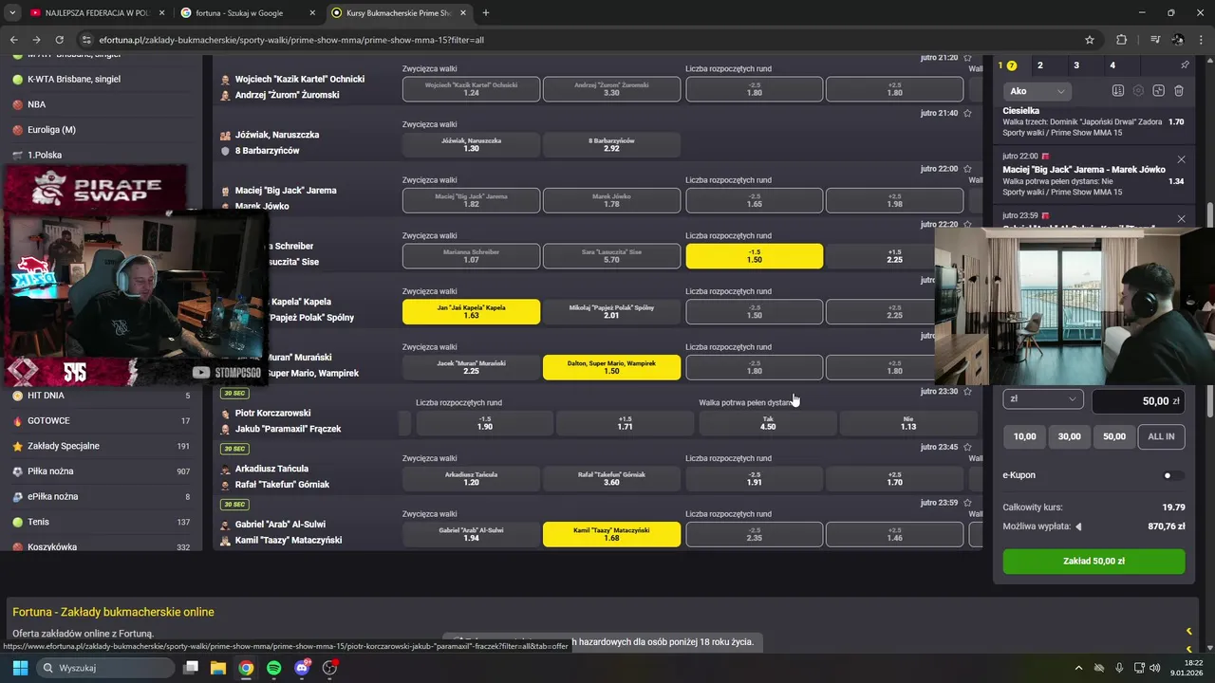Click the 50,00 quick stake button
The width and height of the screenshot is (1215, 683).
pyautogui.click(x=1114, y=436)
